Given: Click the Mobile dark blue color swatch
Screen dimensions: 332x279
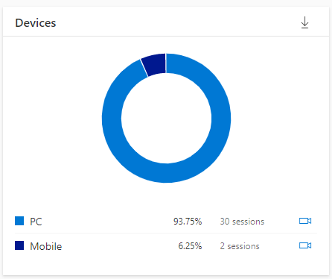Looking at the screenshot, I should [x=19, y=245].
